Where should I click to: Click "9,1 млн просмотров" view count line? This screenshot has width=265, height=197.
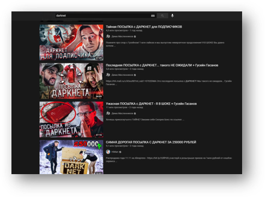click(x=124, y=146)
